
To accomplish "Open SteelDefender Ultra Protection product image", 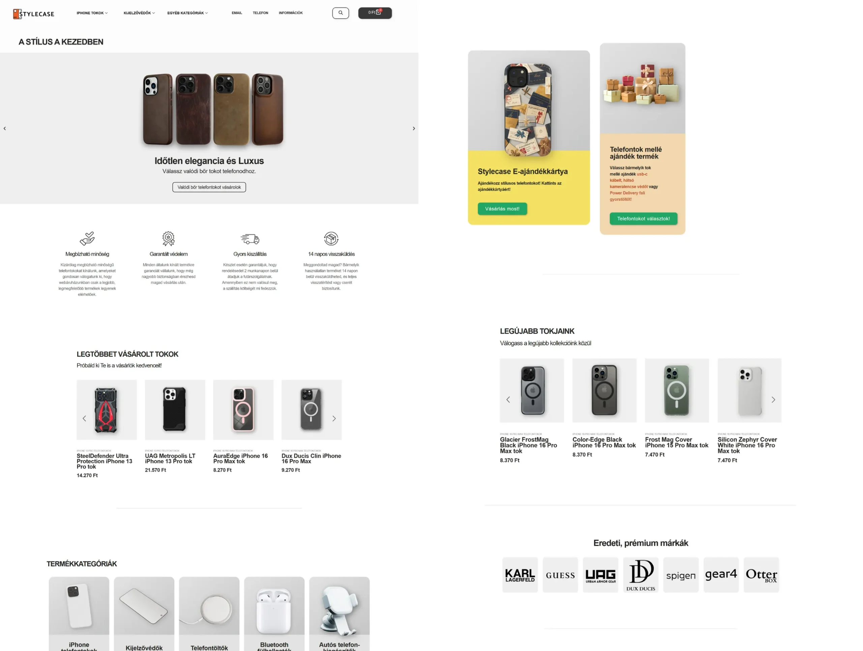I will (107, 410).
